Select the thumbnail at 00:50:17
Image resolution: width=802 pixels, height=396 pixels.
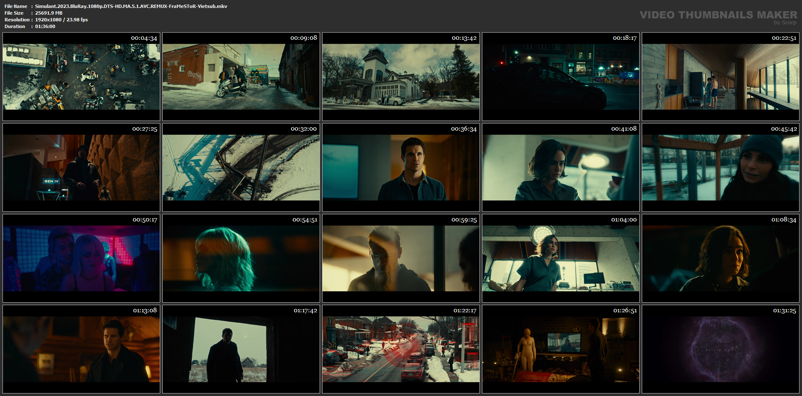pos(81,258)
